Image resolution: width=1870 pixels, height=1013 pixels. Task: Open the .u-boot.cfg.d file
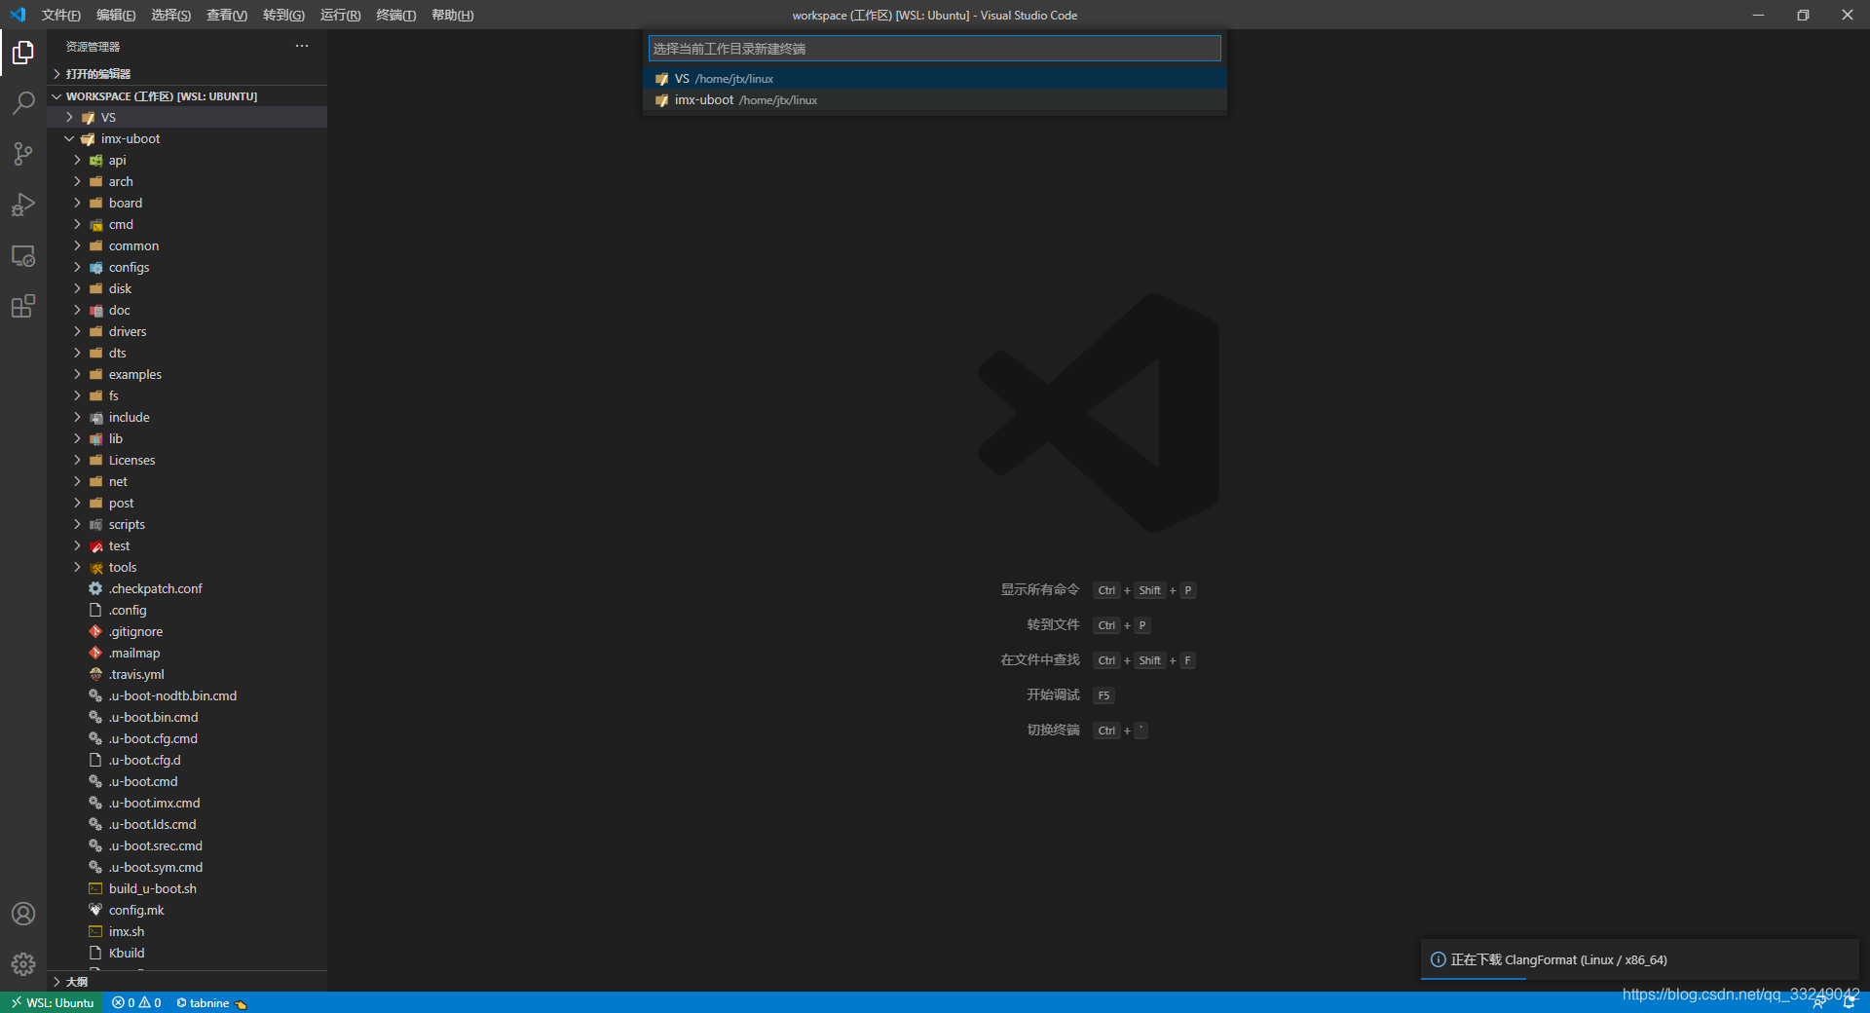187,760
